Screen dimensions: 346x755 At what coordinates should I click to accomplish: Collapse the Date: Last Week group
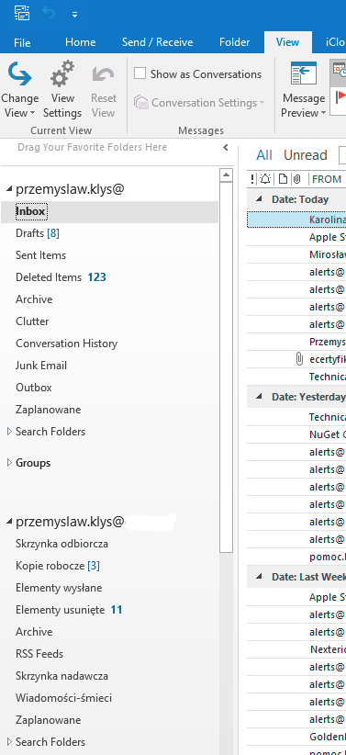click(x=260, y=577)
